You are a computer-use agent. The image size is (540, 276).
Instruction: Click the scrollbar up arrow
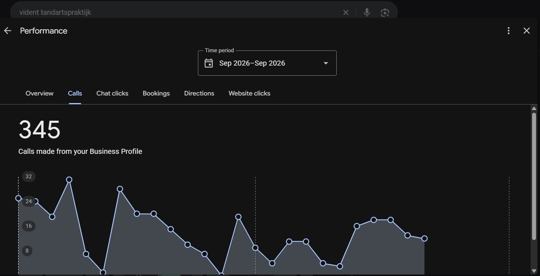(534, 108)
